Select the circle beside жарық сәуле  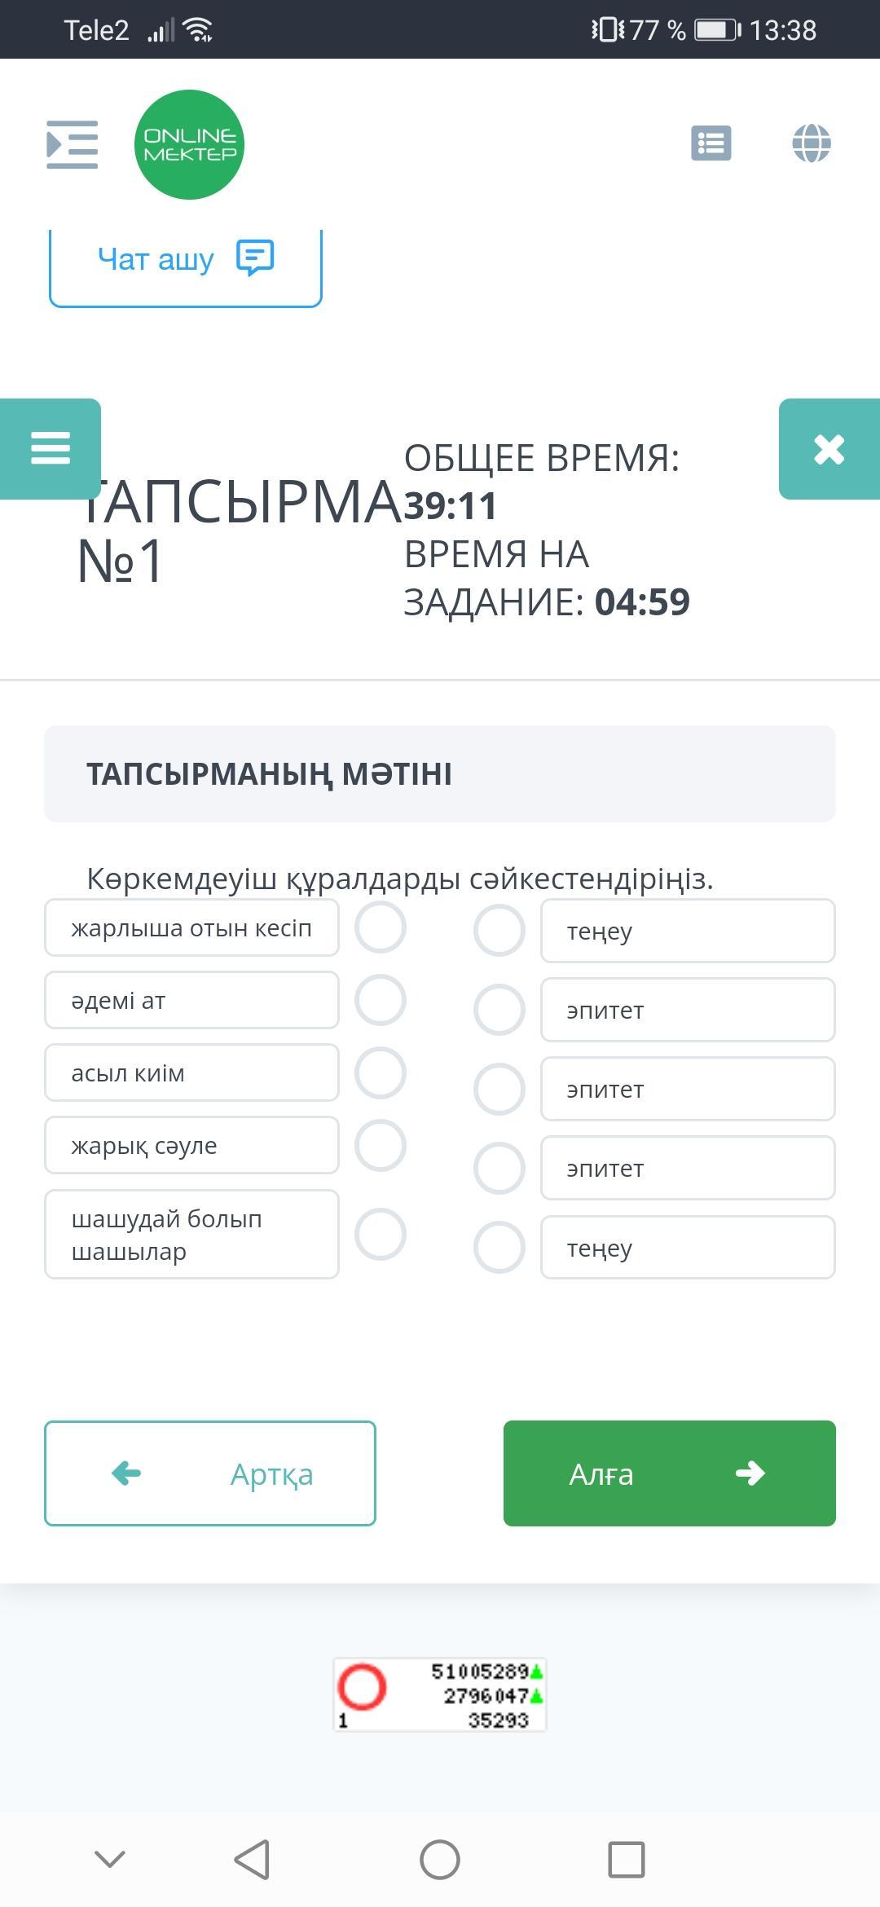(381, 1145)
